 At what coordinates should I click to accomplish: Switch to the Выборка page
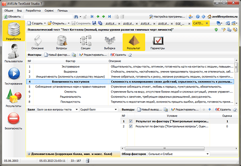coord(110,42)
